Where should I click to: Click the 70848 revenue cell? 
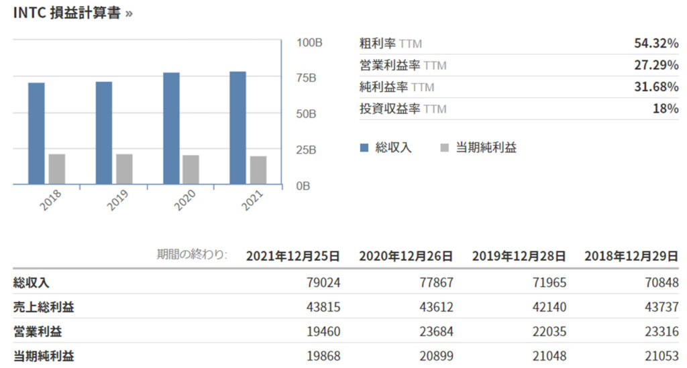(x=662, y=283)
